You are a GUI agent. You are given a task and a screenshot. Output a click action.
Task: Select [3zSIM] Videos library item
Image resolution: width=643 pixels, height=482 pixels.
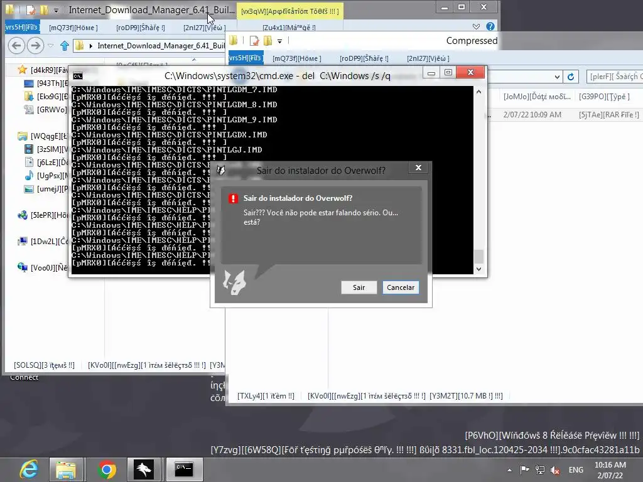46,149
